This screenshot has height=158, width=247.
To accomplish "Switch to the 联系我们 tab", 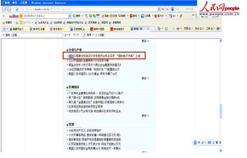I will pos(59,29).
